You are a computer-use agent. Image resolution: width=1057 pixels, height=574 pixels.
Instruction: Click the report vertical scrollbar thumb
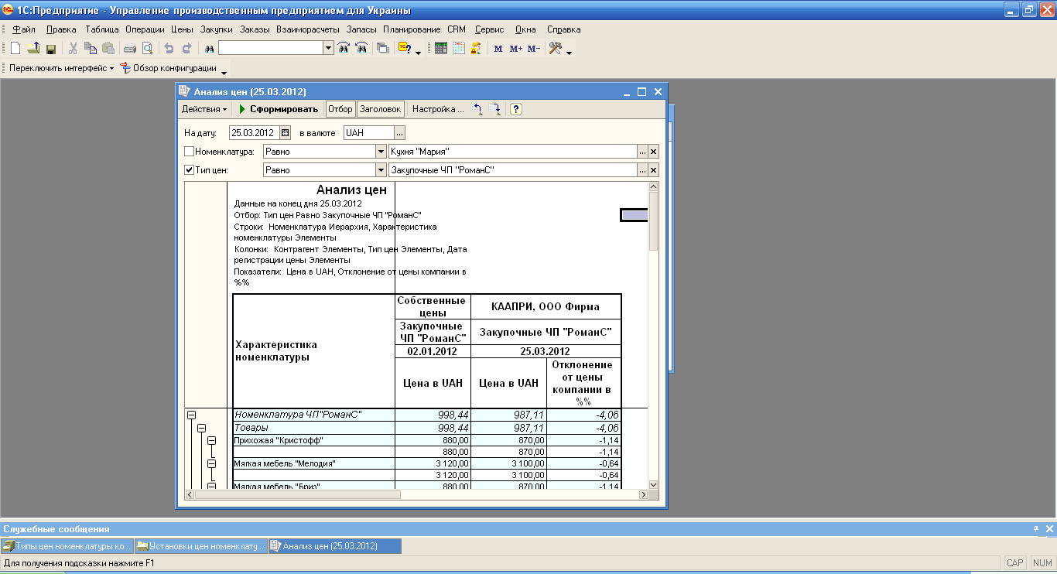(x=653, y=221)
